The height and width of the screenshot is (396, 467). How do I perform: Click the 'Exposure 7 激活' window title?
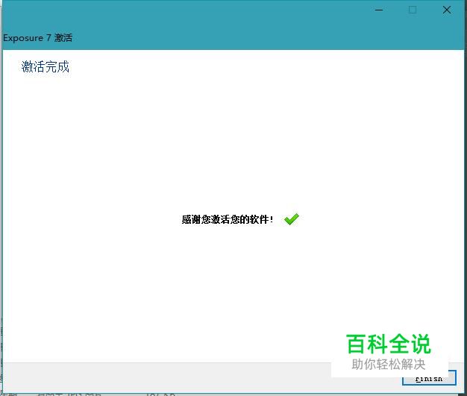(37, 38)
